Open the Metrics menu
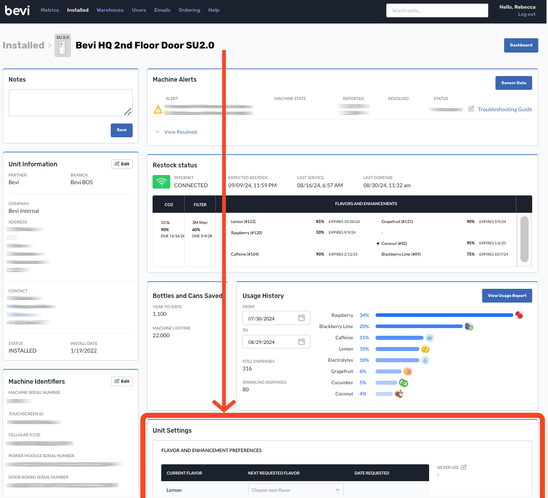Screen dimensions: 548x498 point(49,10)
